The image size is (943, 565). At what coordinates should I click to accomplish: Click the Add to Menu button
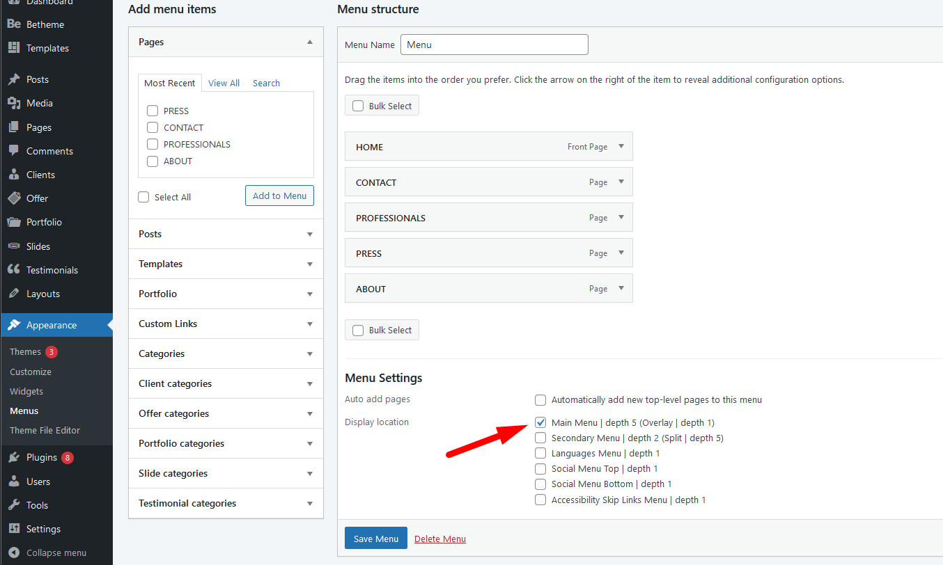click(x=279, y=196)
